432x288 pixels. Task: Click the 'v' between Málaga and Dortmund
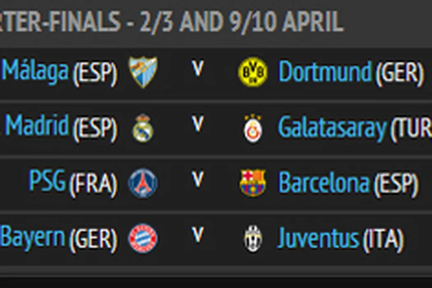[x=198, y=69]
